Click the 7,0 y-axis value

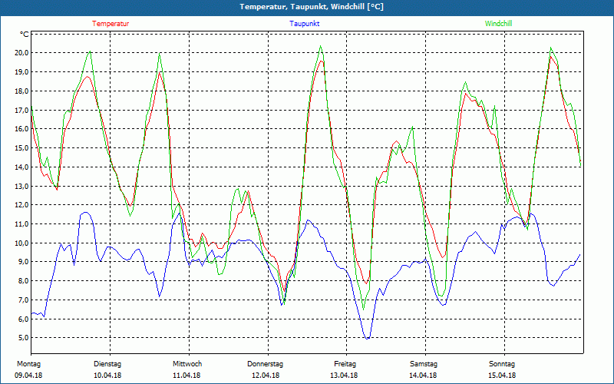point(23,300)
